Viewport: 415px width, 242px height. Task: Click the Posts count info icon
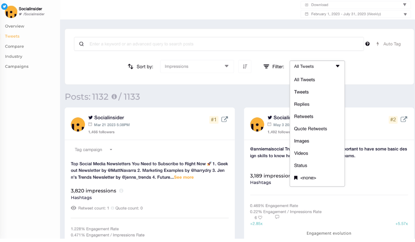pyautogui.click(x=114, y=96)
